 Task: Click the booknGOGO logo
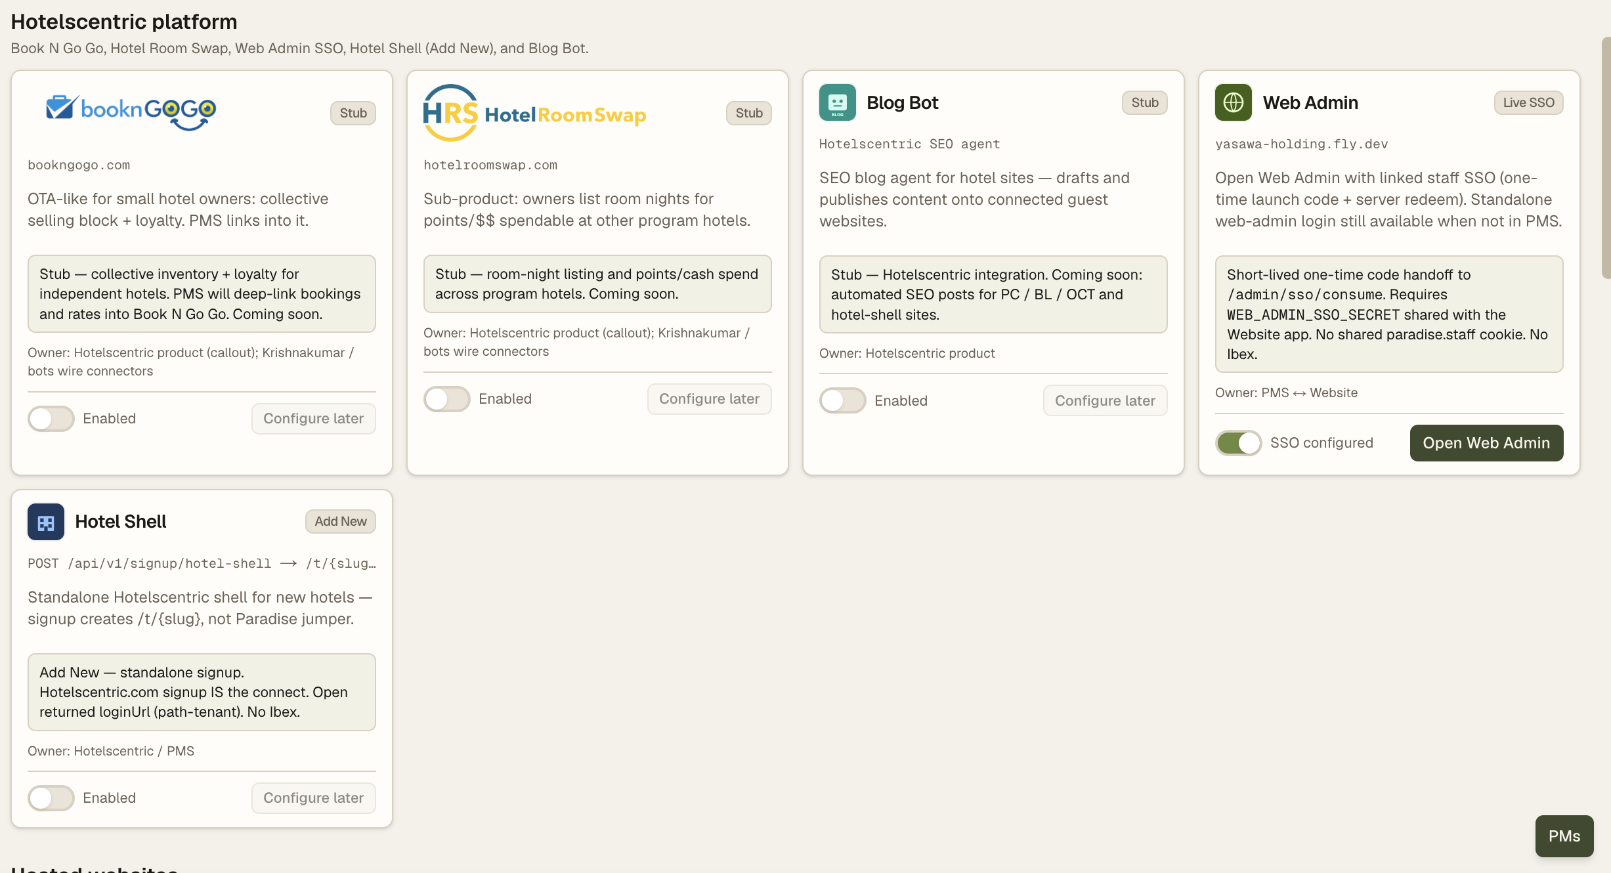[131, 112]
